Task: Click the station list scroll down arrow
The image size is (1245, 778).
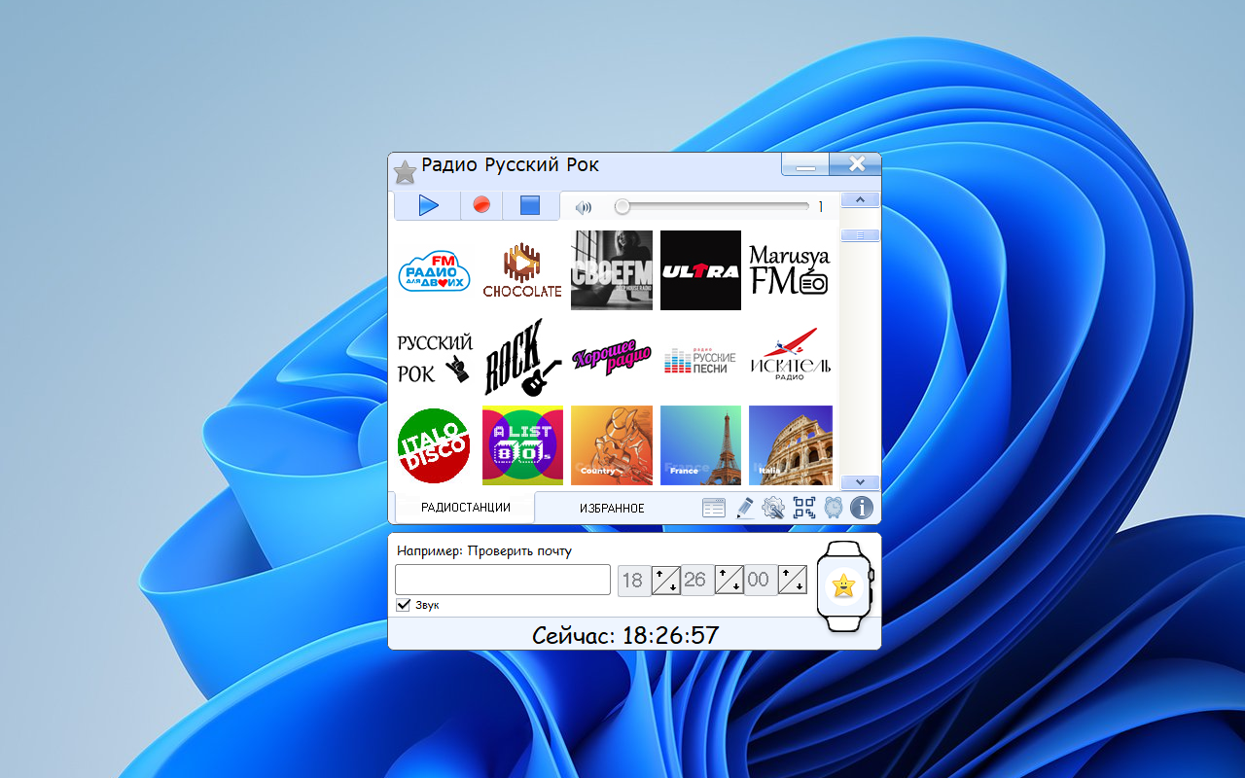Action: [860, 482]
